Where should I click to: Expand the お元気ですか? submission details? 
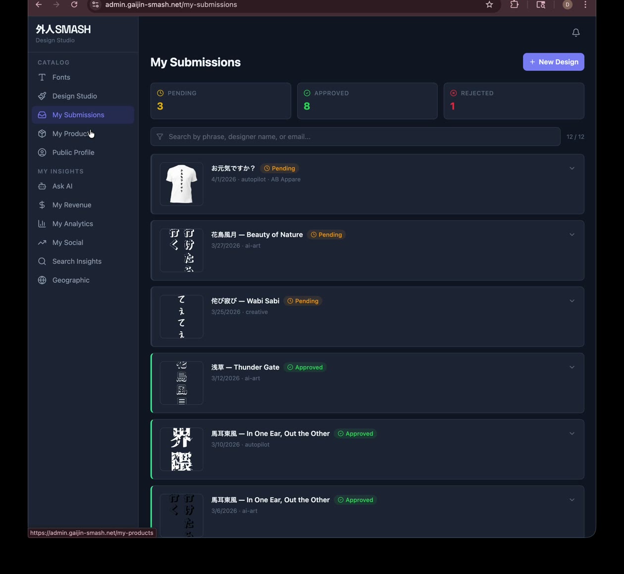[572, 168]
